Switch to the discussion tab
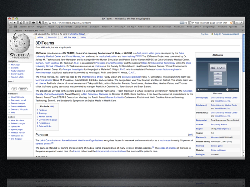250x187 pixels. click(52, 37)
